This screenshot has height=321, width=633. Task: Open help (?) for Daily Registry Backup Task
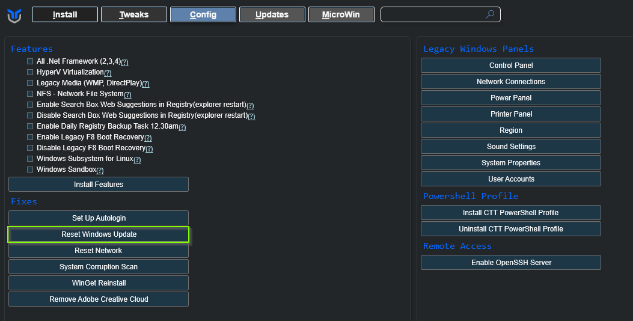[x=183, y=127]
